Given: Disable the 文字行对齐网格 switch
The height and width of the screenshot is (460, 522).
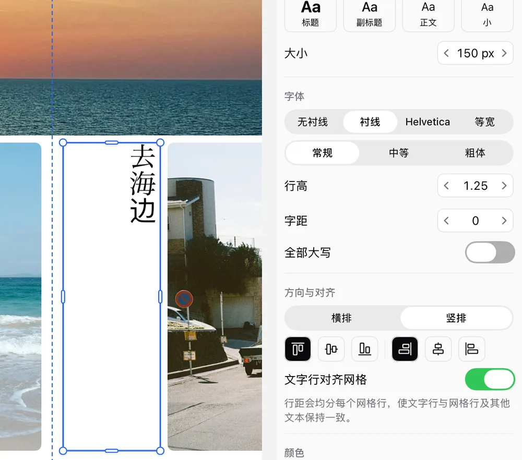Looking at the screenshot, I should pyautogui.click(x=490, y=379).
